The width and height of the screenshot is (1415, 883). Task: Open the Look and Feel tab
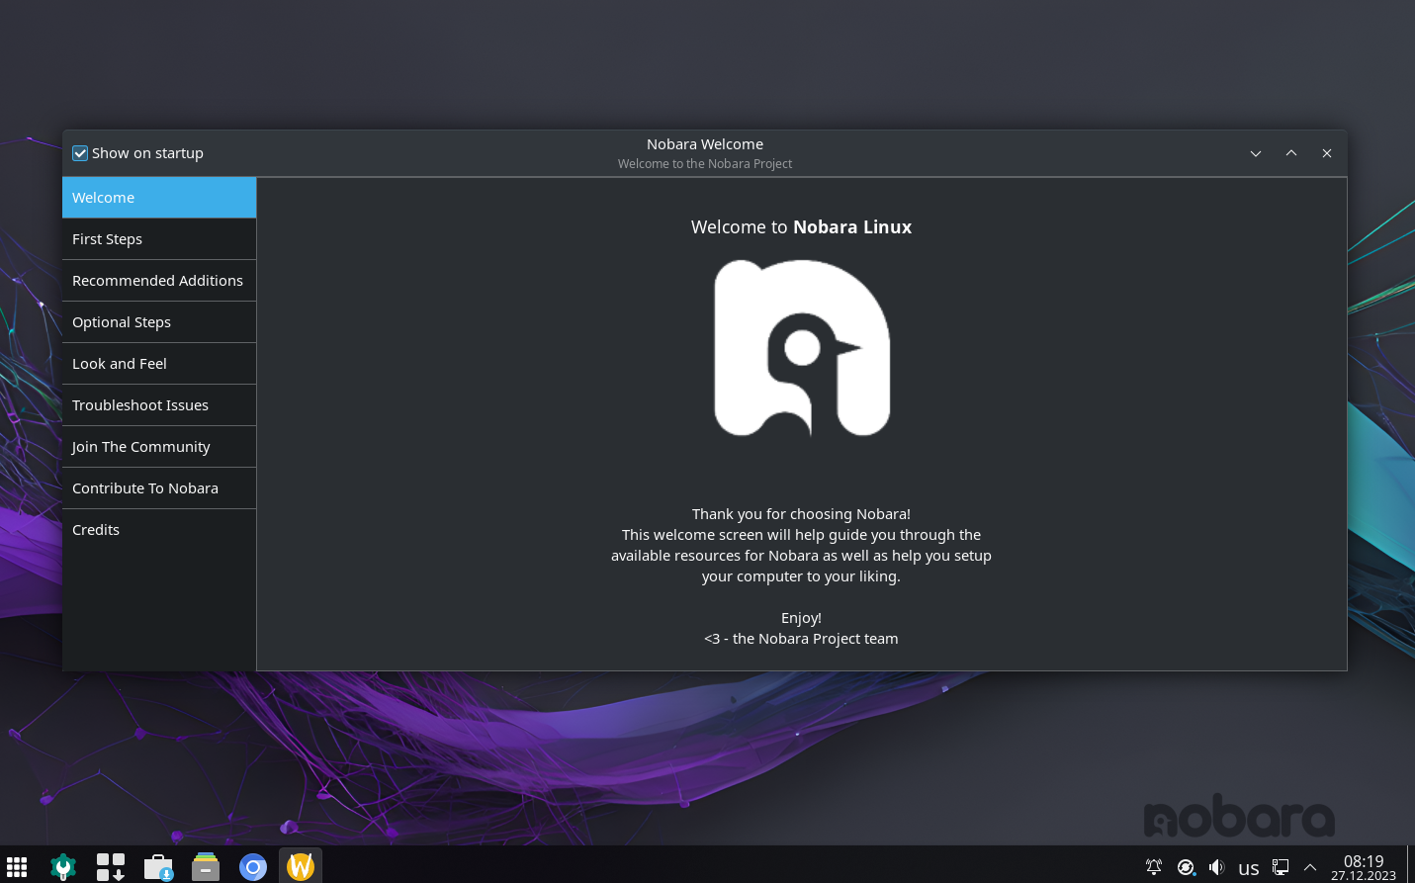click(159, 364)
